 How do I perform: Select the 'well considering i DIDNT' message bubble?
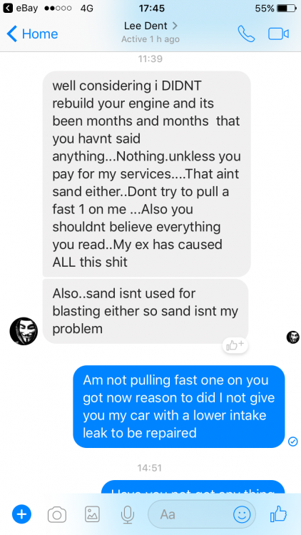(146, 173)
